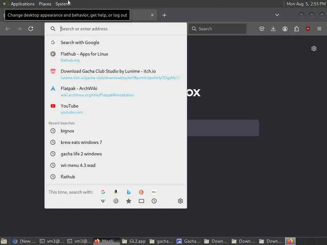This screenshot has height=245, width=327.
Task: Go back one page
Action: (x=8, y=29)
